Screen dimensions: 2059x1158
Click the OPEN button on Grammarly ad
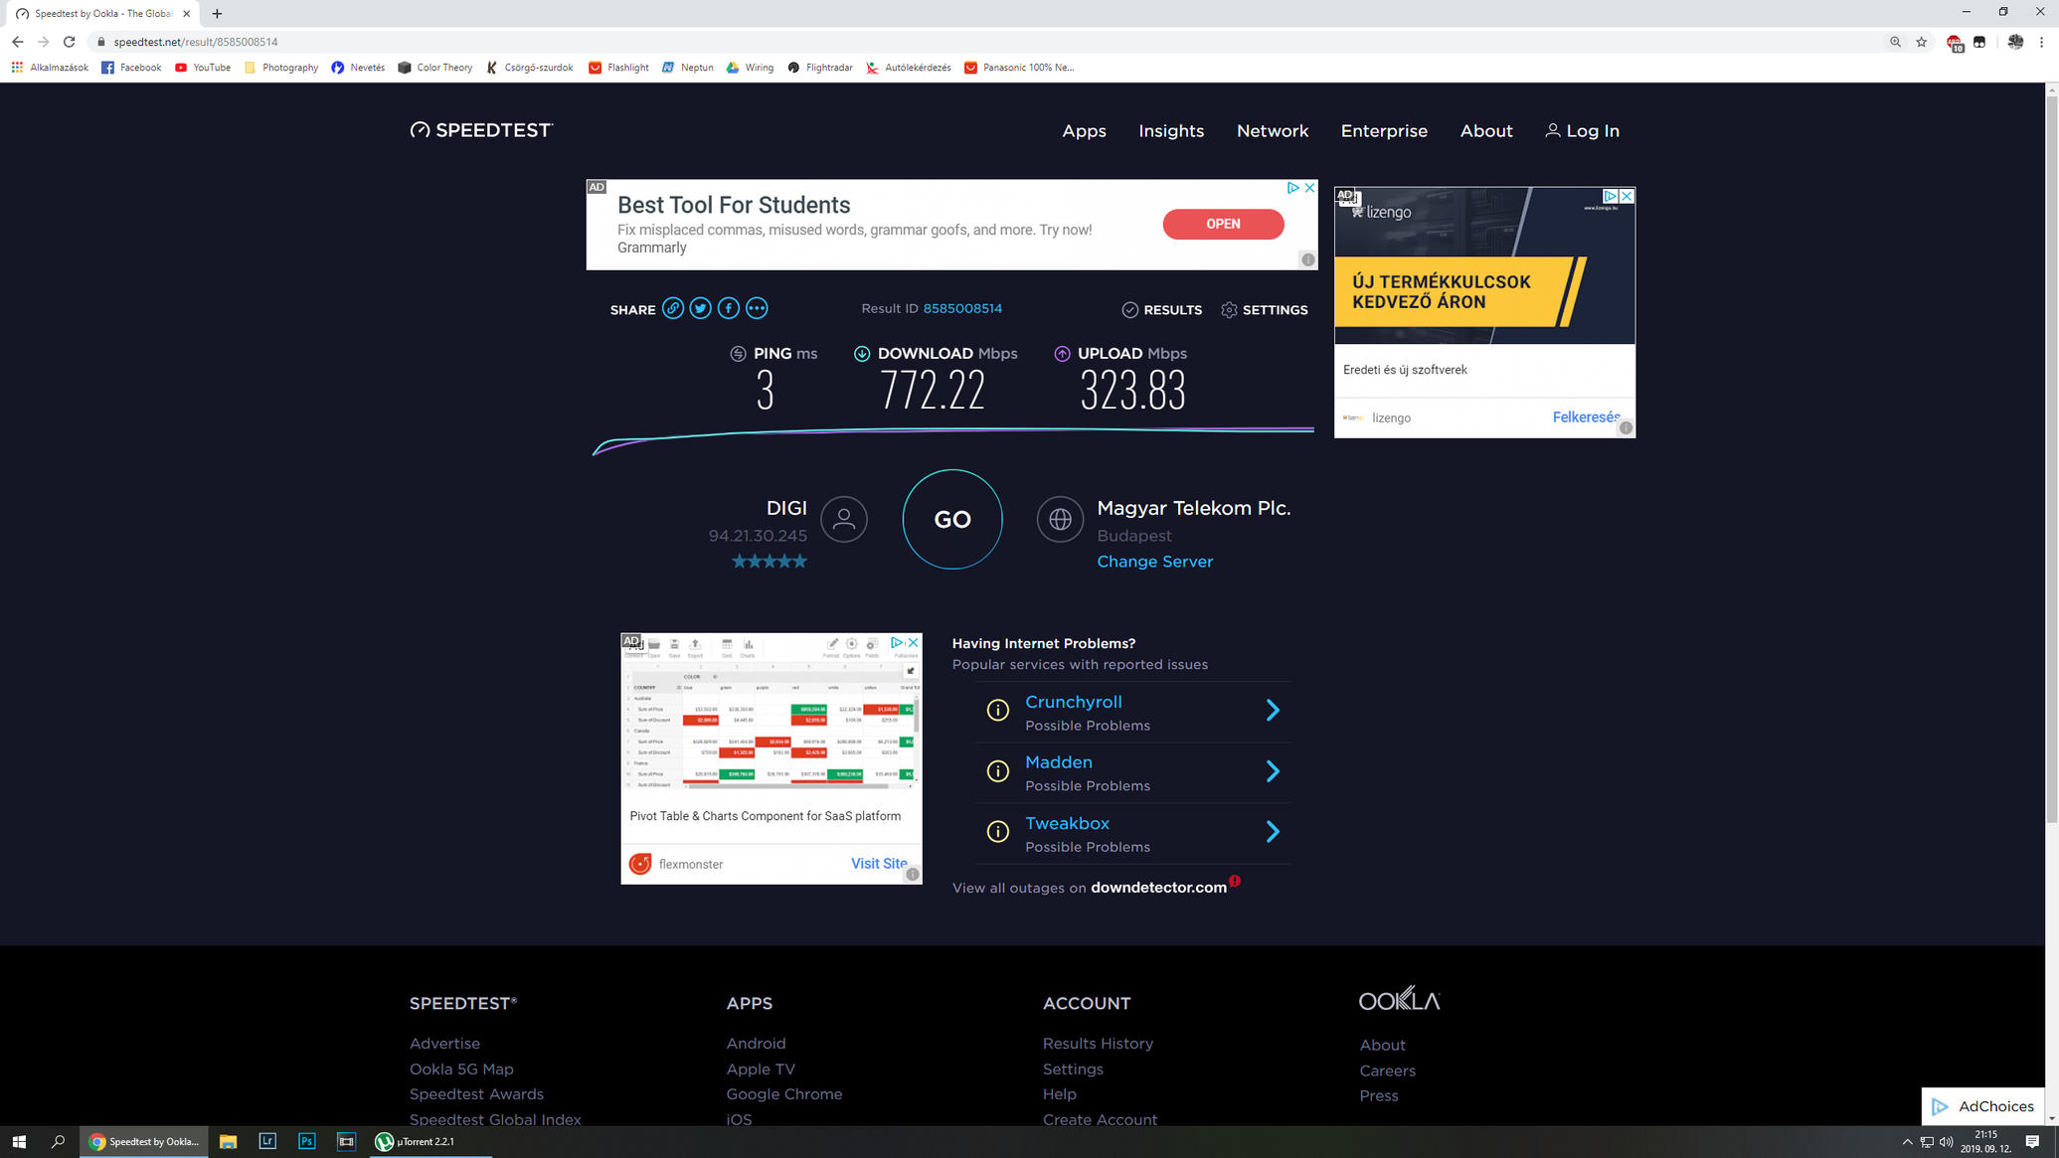pos(1223,224)
